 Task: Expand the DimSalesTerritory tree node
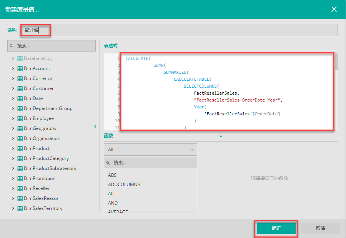click(x=13, y=208)
